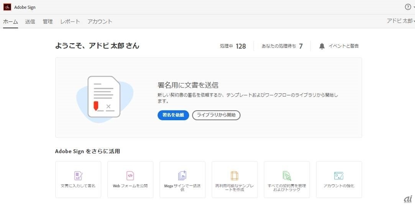
Task: Open the 送信 tab
Action: pos(30,21)
